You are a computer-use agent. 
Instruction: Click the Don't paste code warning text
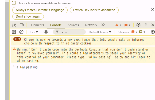point(84,55)
